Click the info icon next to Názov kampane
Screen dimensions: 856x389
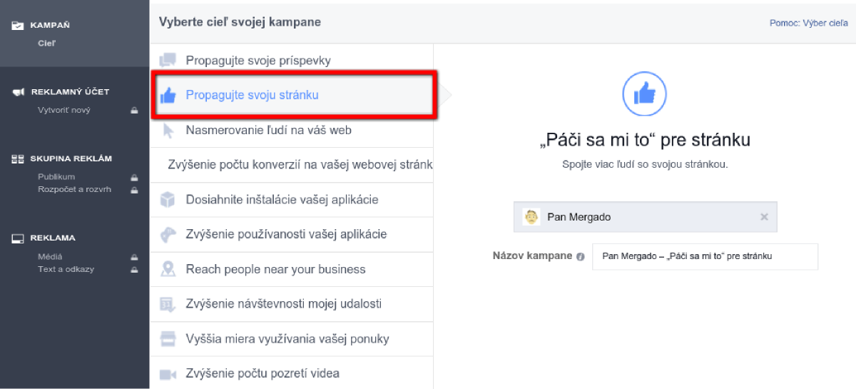tap(580, 256)
